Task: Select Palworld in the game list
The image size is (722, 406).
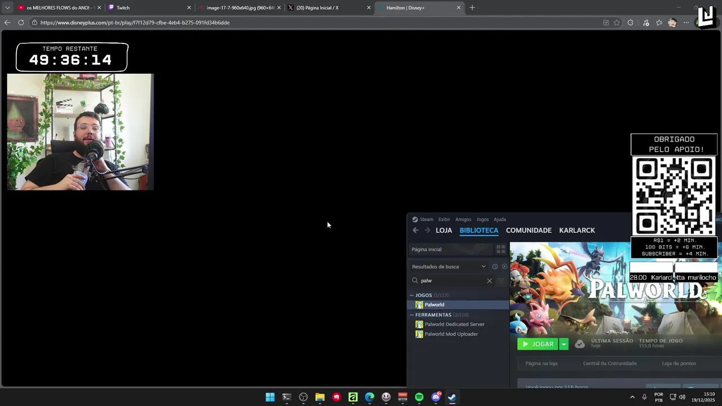Action: pos(457,304)
